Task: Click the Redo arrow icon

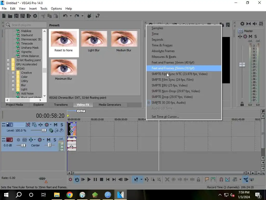Action: pyautogui.click(x=77, y=16)
